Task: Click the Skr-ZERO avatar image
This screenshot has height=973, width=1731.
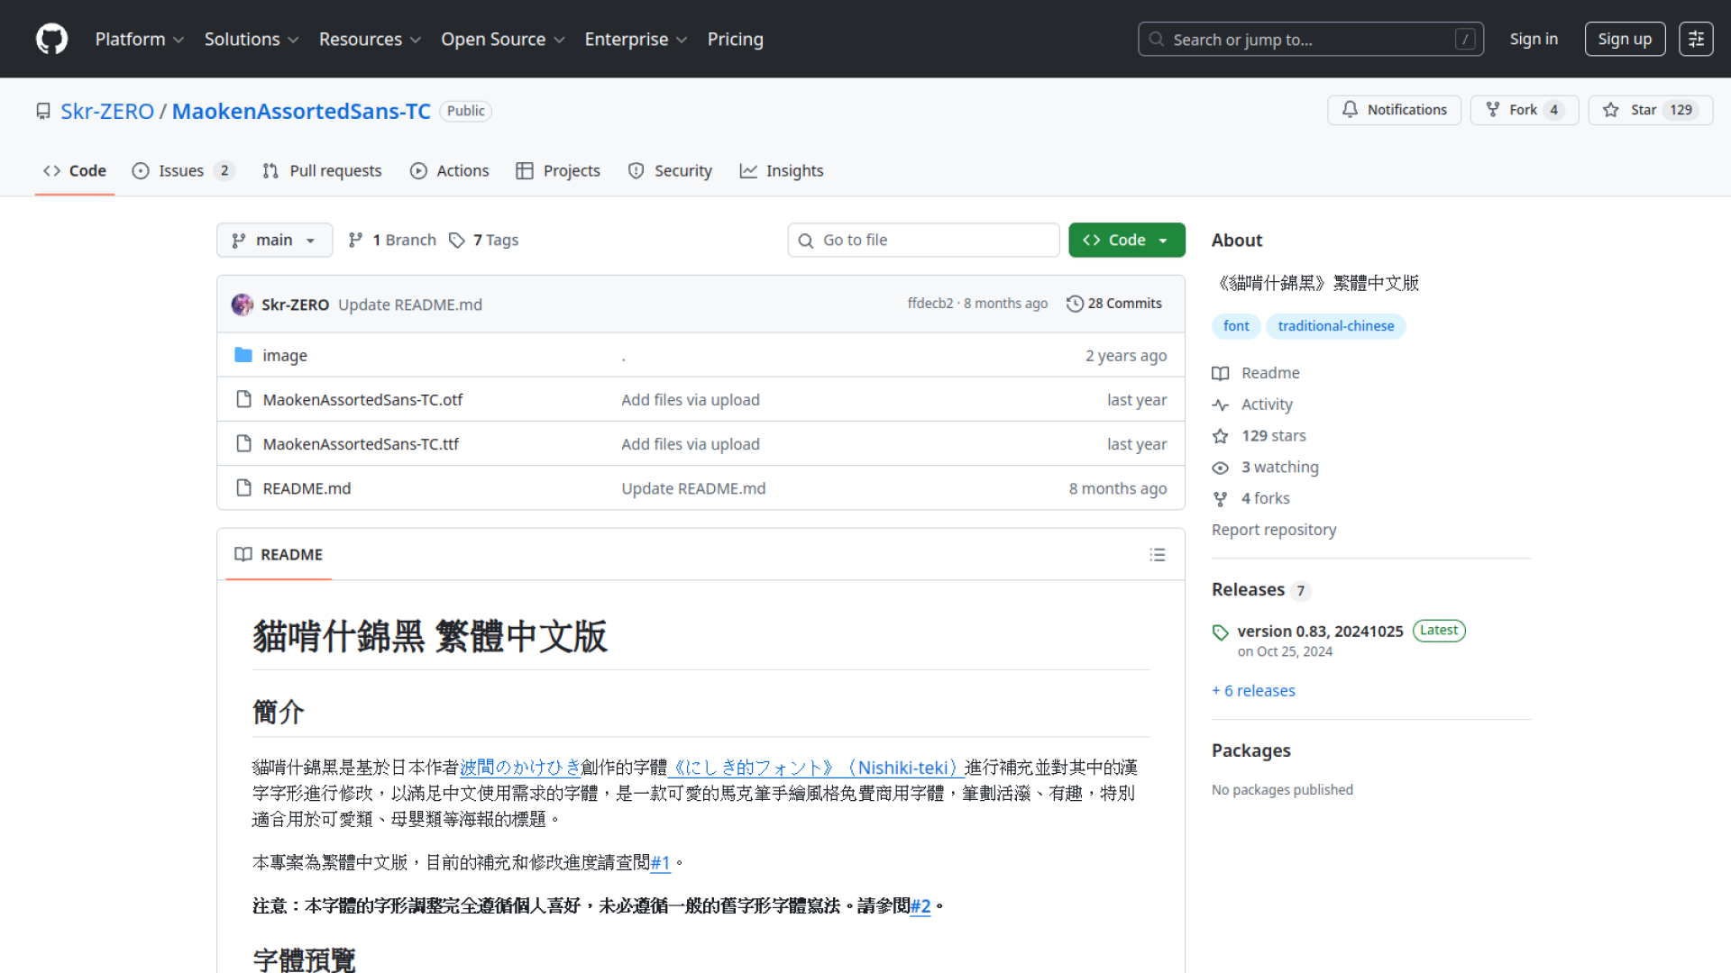Action: 242,305
